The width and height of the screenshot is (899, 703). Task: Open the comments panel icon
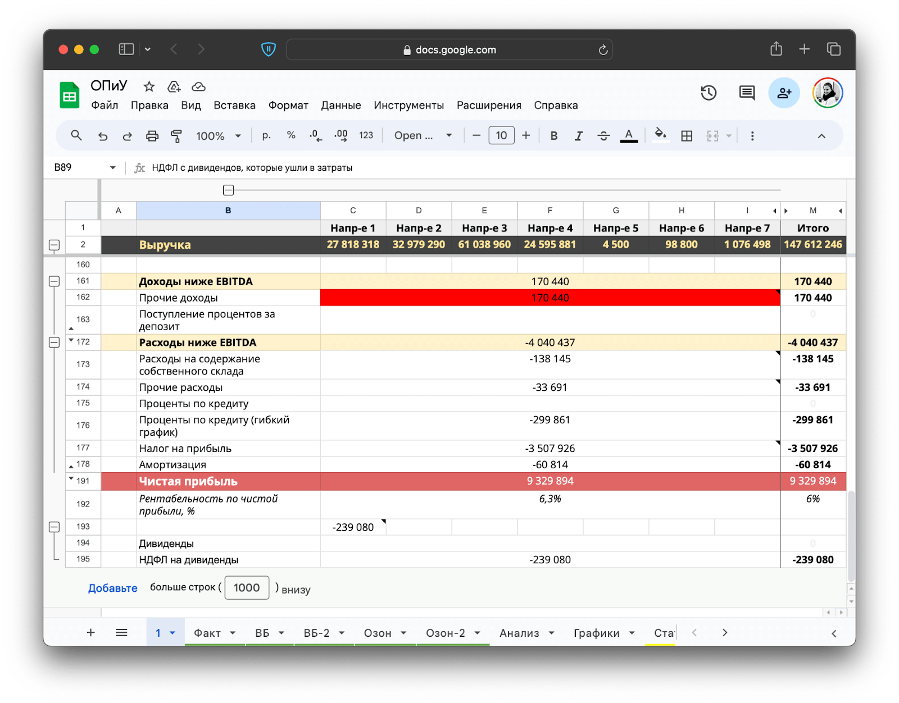pos(747,93)
